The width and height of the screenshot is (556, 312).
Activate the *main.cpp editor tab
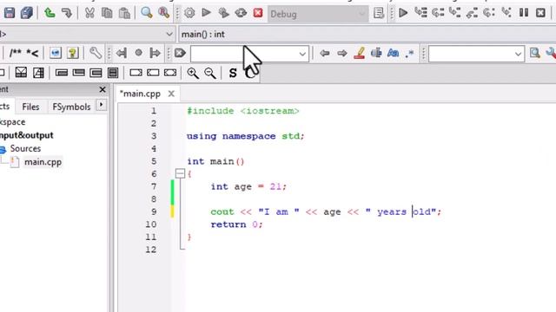tap(140, 94)
